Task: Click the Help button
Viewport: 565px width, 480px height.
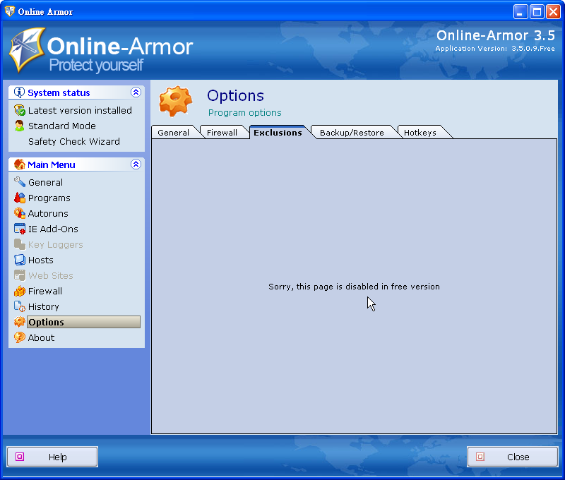Action: point(52,456)
